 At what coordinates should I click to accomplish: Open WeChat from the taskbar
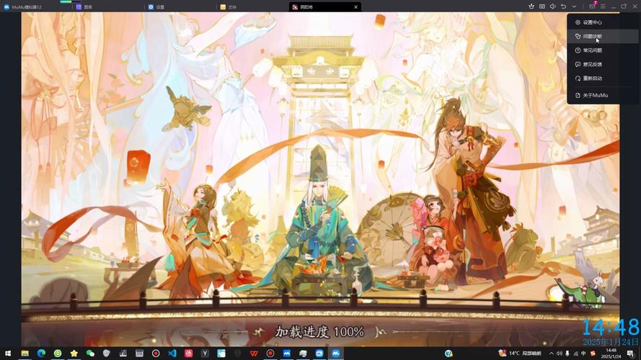[90, 354]
